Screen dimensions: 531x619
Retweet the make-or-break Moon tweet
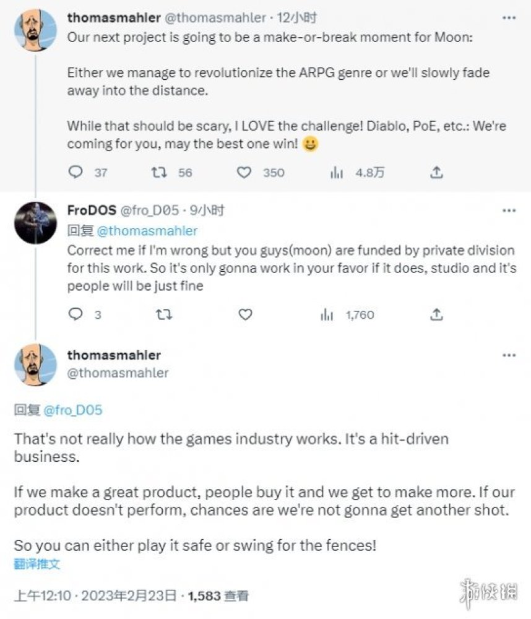coord(161,173)
